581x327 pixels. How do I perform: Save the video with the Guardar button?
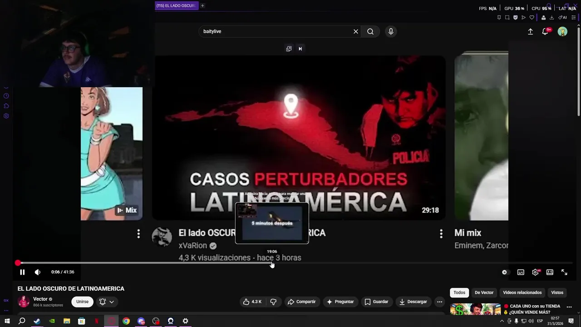coord(376,302)
